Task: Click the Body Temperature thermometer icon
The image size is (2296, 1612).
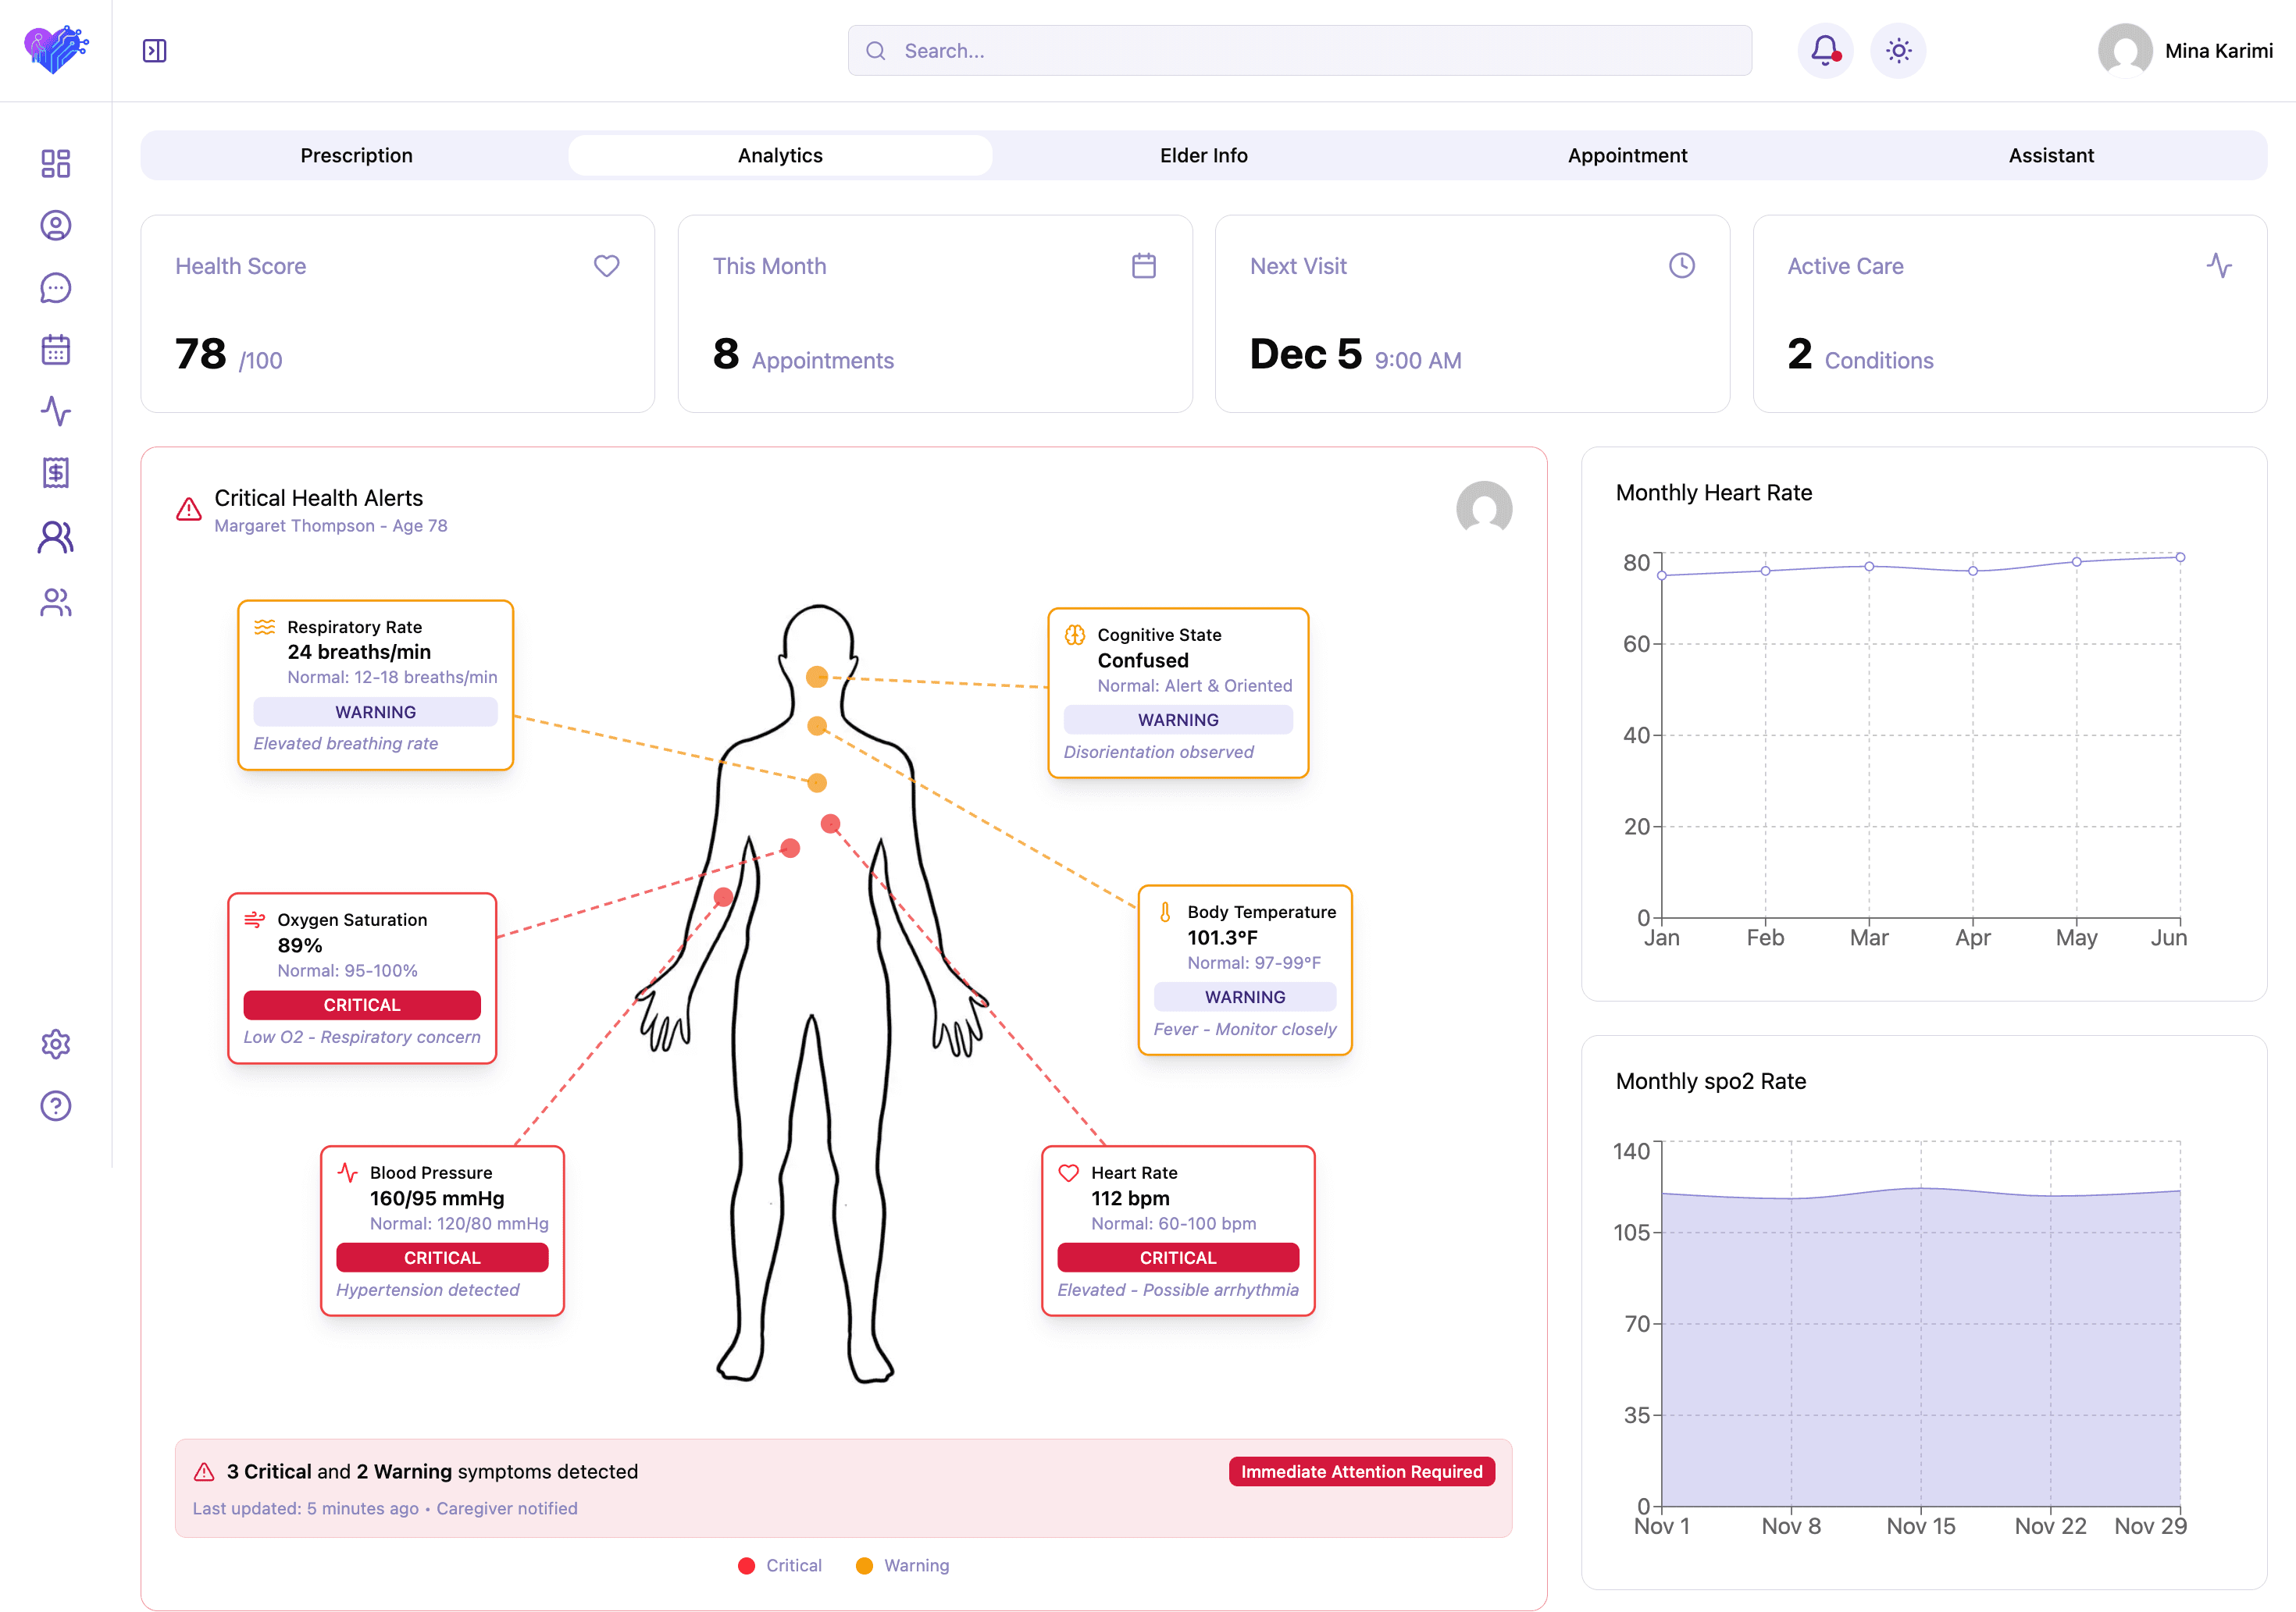Action: (x=1165, y=913)
